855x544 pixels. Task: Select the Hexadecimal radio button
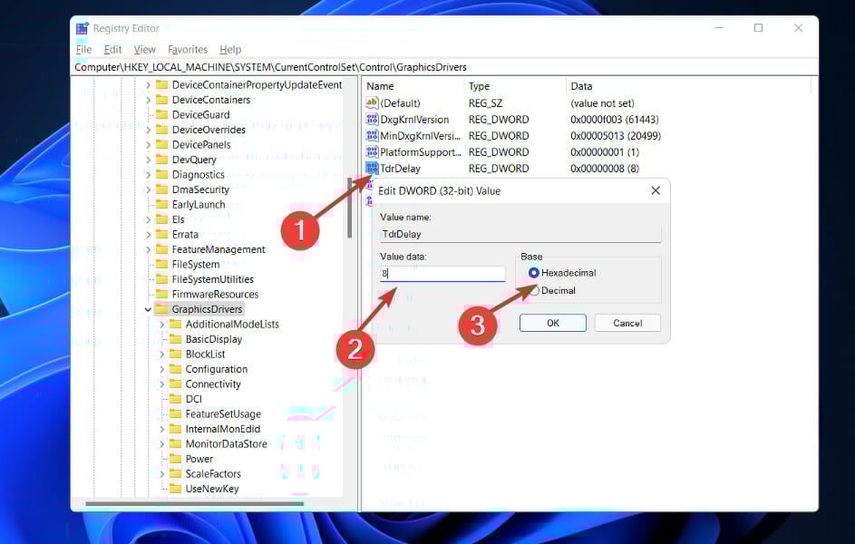[535, 273]
